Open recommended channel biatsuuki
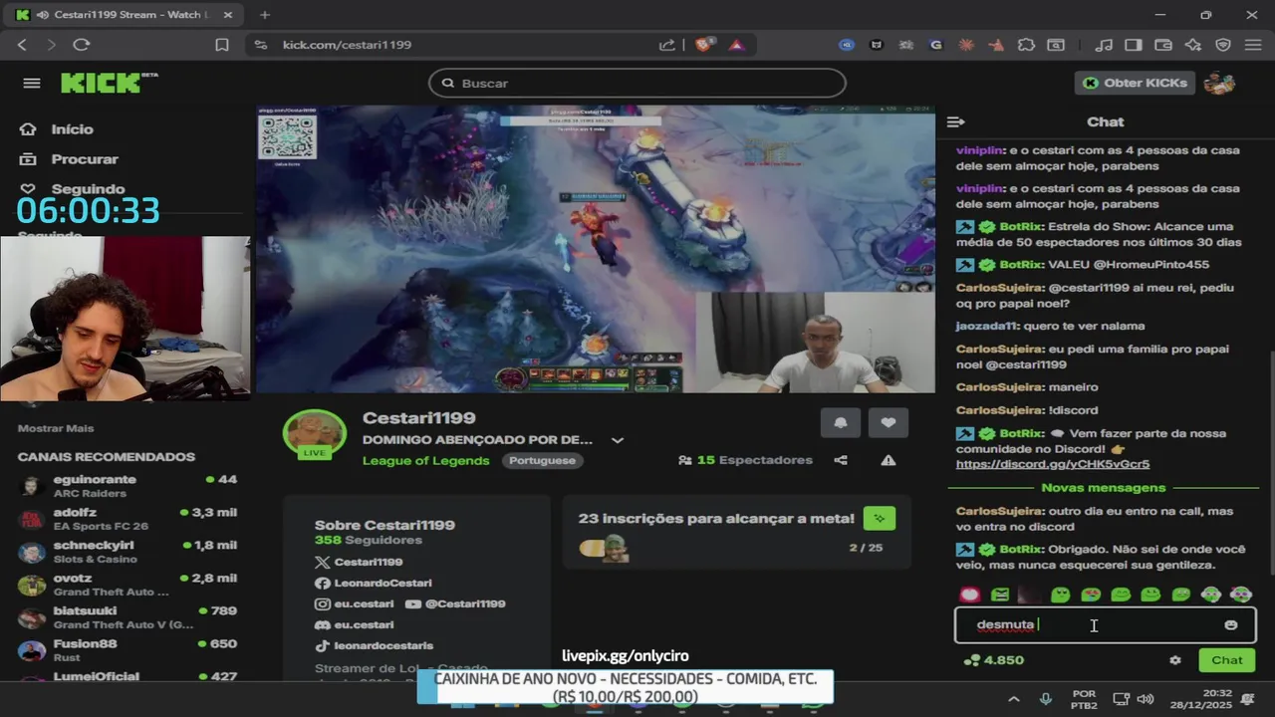 [127, 617]
